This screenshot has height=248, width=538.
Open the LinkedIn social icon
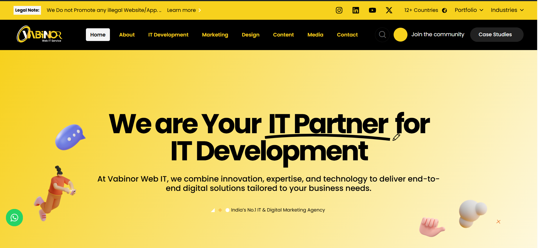(356, 10)
